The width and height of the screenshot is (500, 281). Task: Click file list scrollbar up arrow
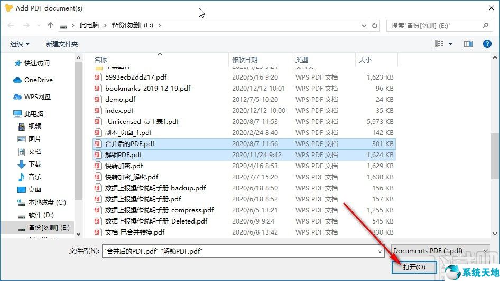pos(495,57)
